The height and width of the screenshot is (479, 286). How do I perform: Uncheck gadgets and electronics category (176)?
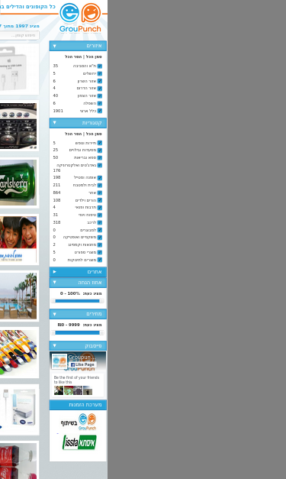pos(100,165)
